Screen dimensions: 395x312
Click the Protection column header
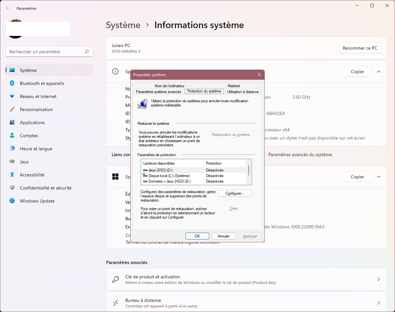225,163
